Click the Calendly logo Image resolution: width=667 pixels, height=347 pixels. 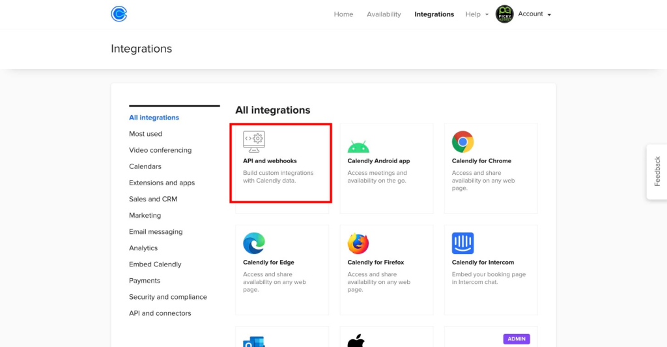(x=119, y=14)
